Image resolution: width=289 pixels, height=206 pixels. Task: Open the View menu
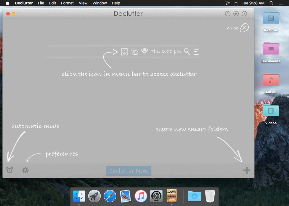83,3
